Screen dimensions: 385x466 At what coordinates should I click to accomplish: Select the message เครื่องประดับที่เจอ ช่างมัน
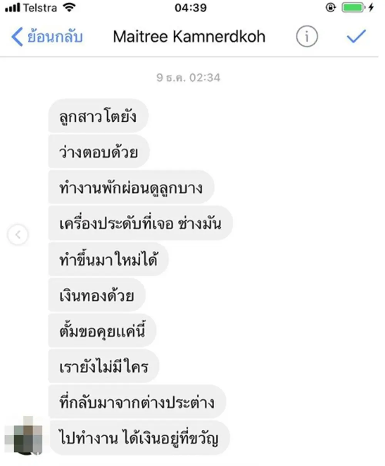tap(141, 224)
